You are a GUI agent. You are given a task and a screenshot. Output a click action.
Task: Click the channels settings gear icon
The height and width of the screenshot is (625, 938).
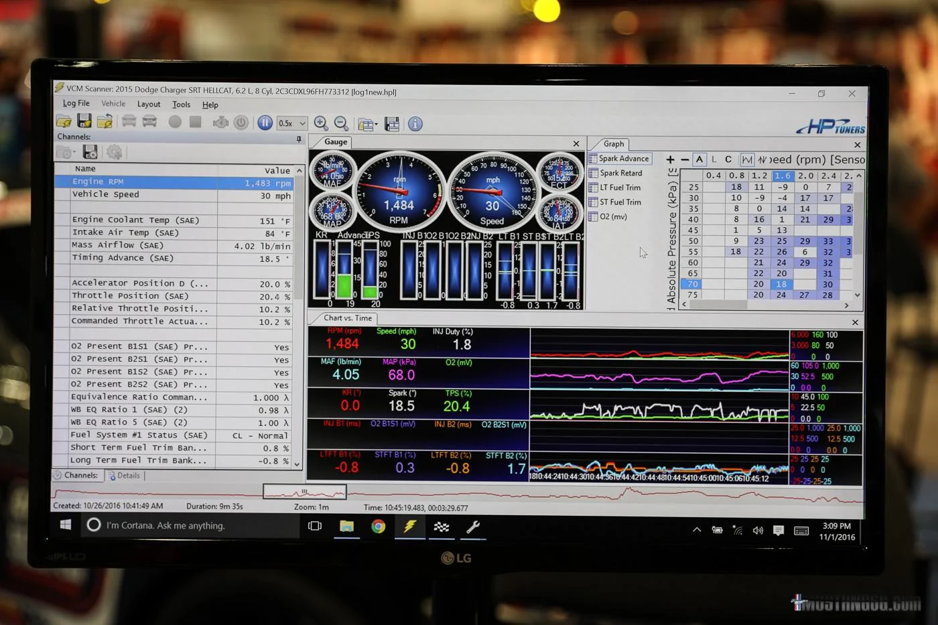point(115,153)
